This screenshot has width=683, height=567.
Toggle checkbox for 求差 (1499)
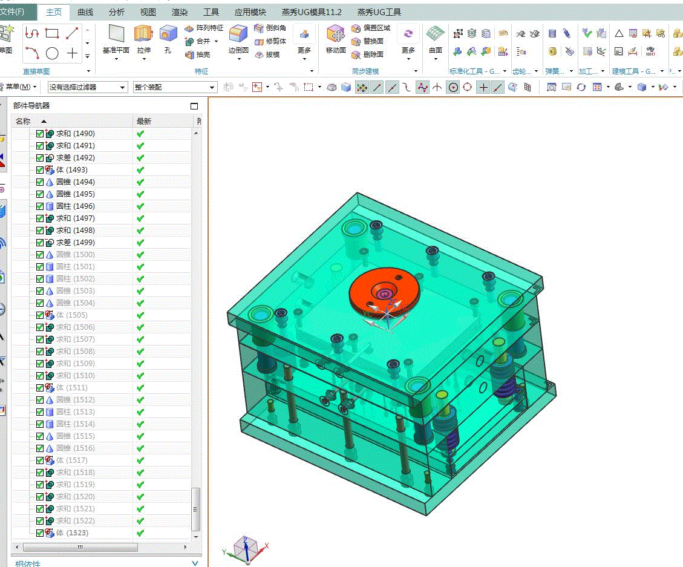coord(40,243)
